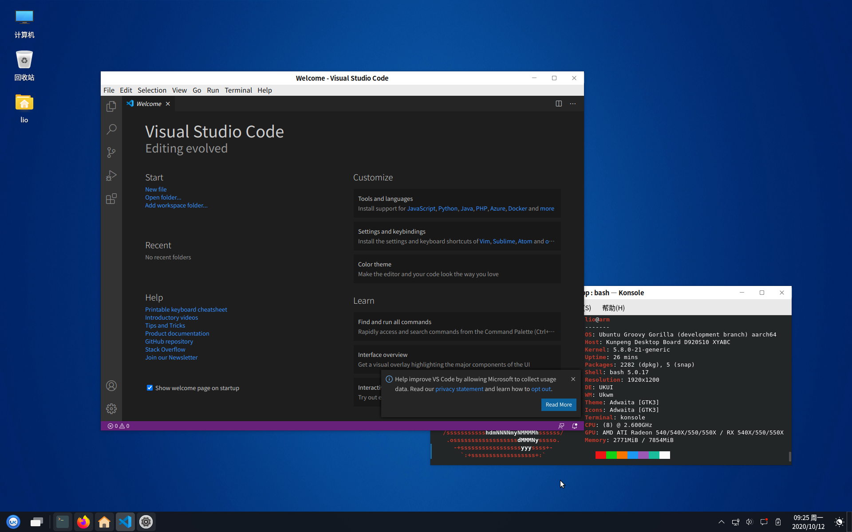Open the taskbar clock showing 09:25
Image resolution: width=852 pixels, height=532 pixels.
[808, 522]
